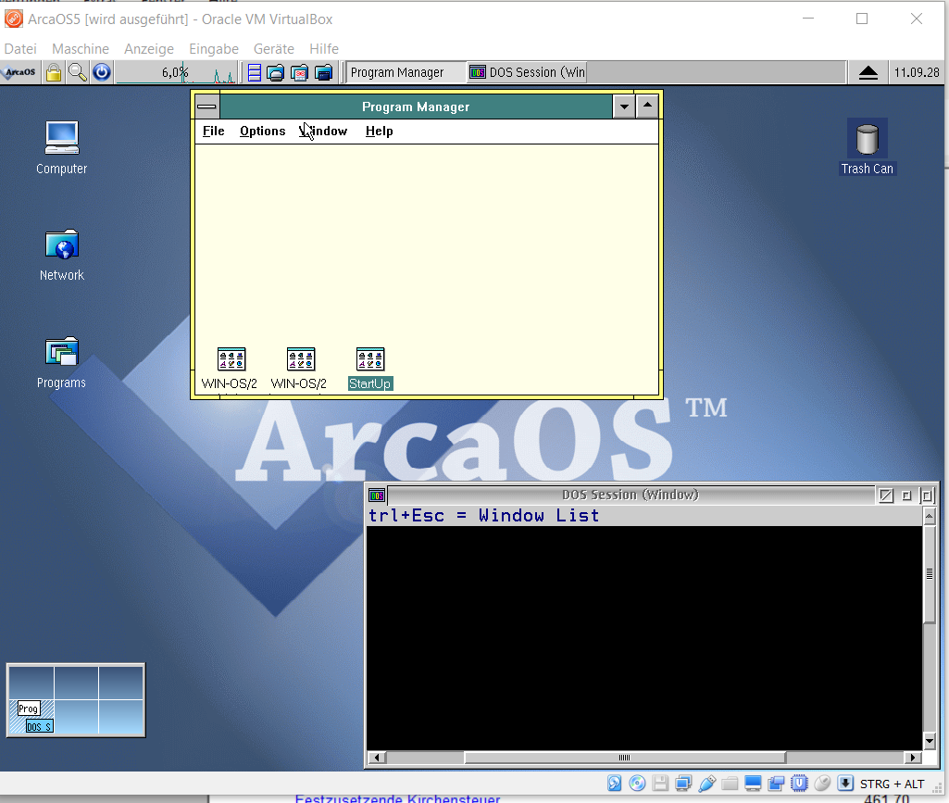Open Program Manager control-menu box
The width and height of the screenshot is (949, 803).
click(x=207, y=107)
